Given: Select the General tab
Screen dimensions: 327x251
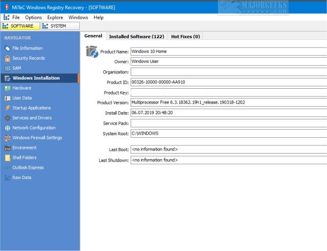Looking at the screenshot, I should tap(93, 36).
